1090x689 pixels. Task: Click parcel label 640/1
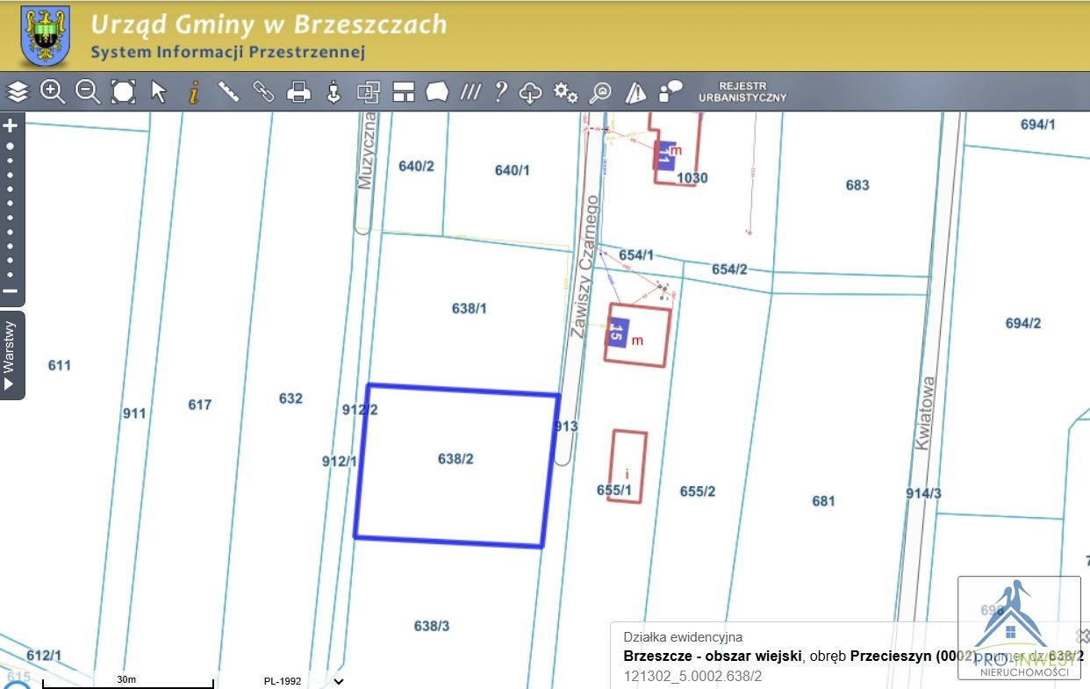513,170
